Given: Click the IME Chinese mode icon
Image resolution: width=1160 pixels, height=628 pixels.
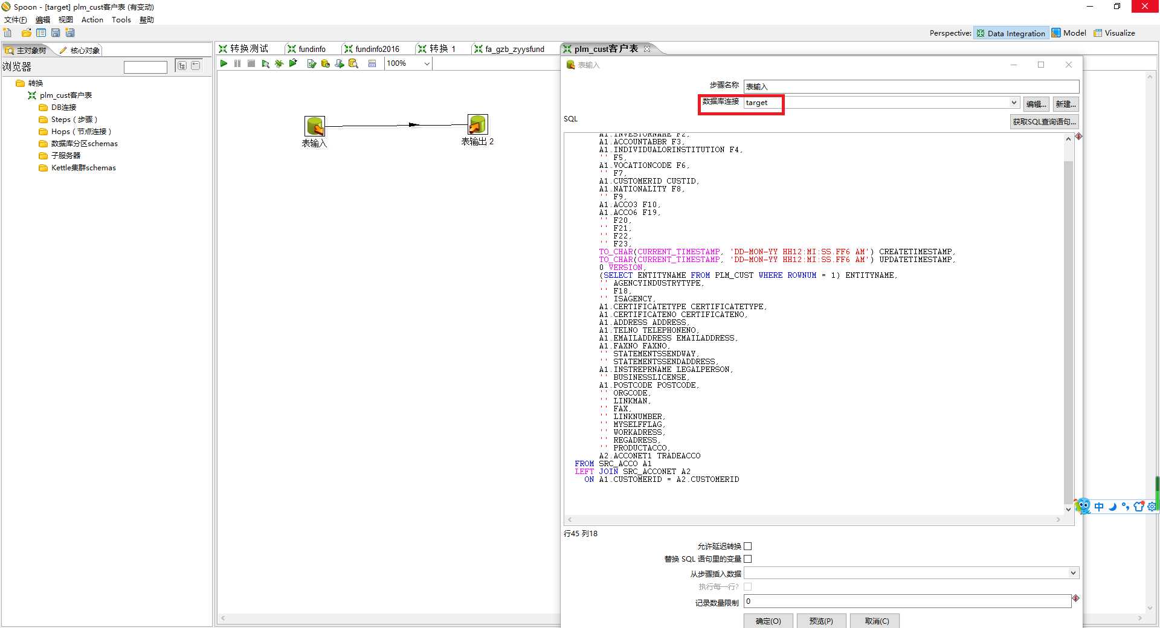Looking at the screenshot, I should [1098, 507].
